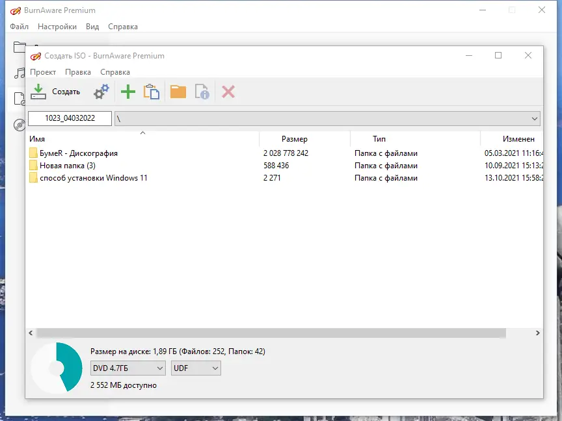Maximize the Создать ISO window
The image size is (562, 421).
(498, 55)
